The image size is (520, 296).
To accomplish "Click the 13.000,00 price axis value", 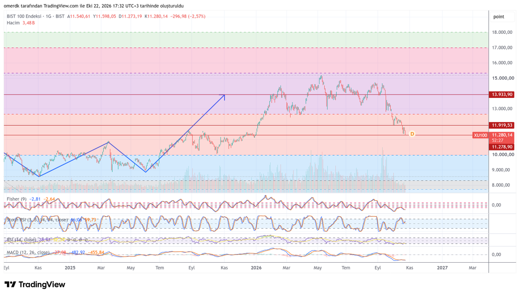I will click(x=503, y=109).
